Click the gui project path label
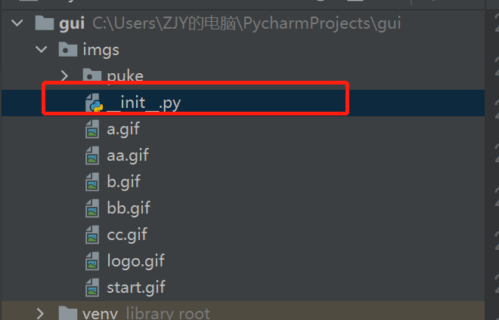Image resolution: width=499 pixels, height=320 pixels. [246, 23]
